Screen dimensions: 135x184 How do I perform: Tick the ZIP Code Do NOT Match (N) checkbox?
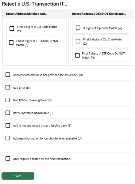pos(77,55)
